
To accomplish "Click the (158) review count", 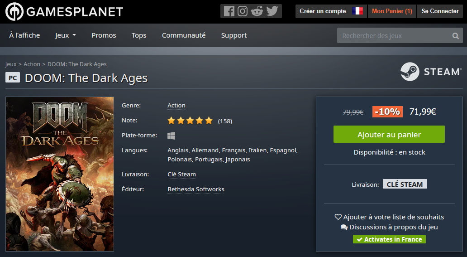I will click(x=225, y=121).
